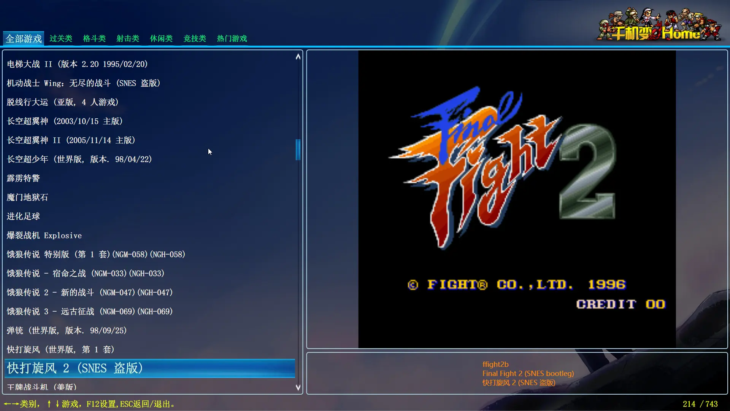Screen dimensions: 730x411
Task: Select the 霹雳特警 game entry
Action: tap(23, 178)
